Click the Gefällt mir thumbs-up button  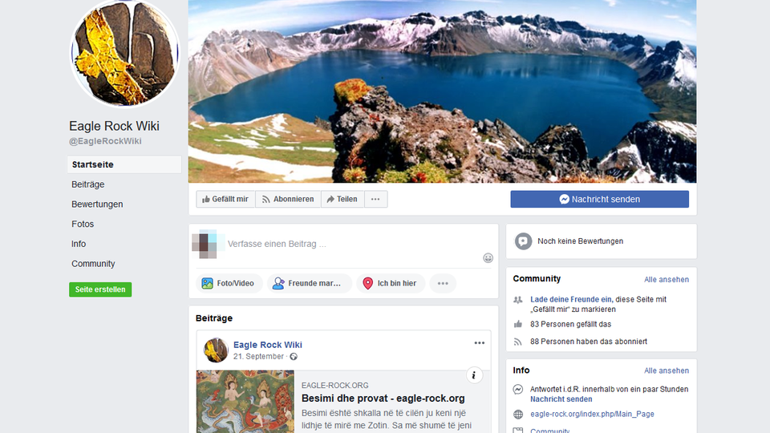click(x=225, y=199)
